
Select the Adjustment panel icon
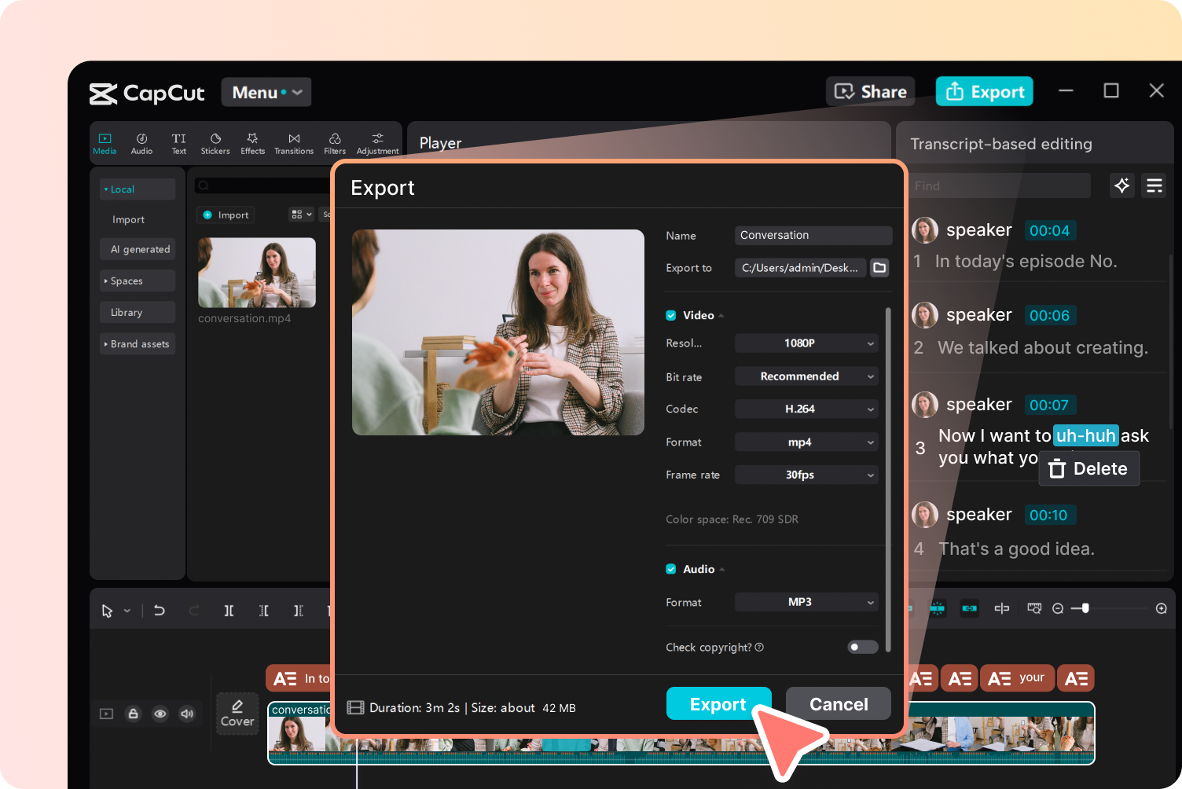[x=376, y=141]
